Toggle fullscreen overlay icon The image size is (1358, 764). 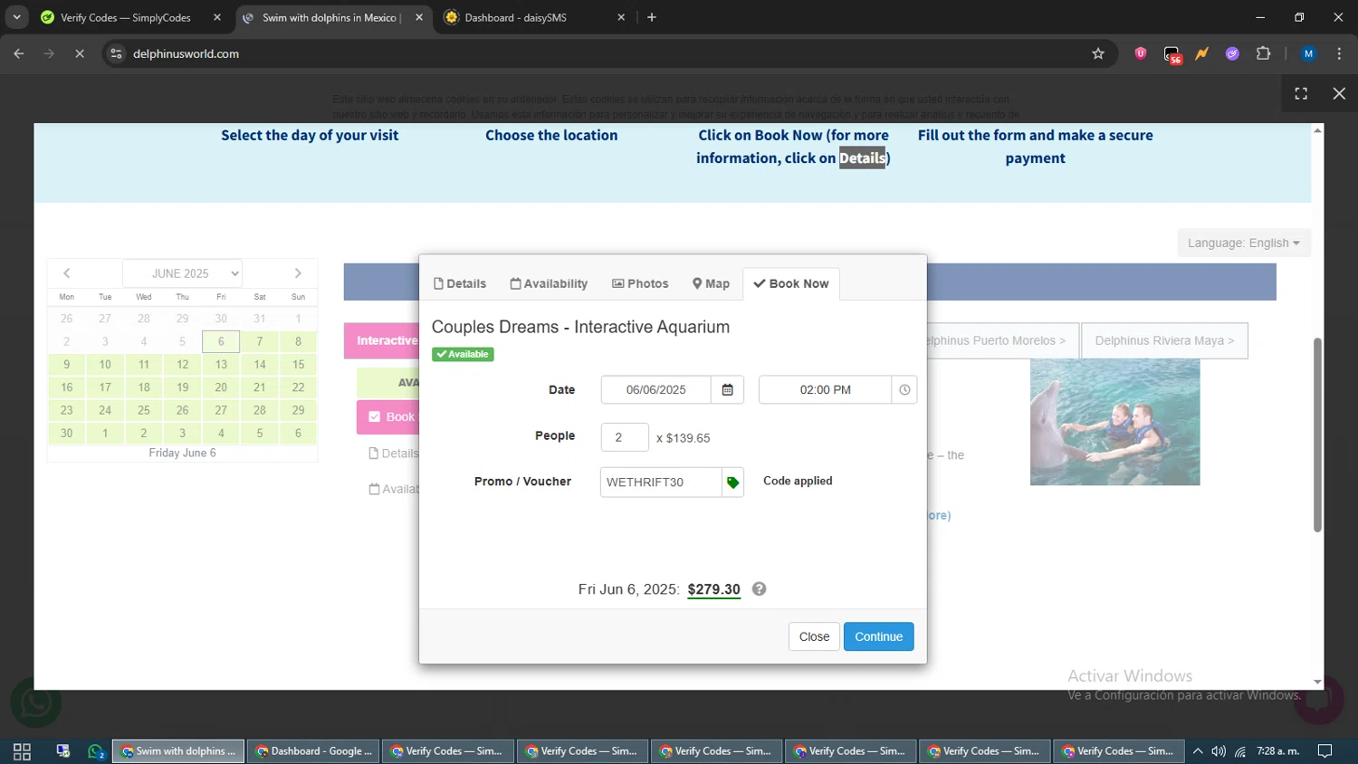click(x=1301, y=93)
